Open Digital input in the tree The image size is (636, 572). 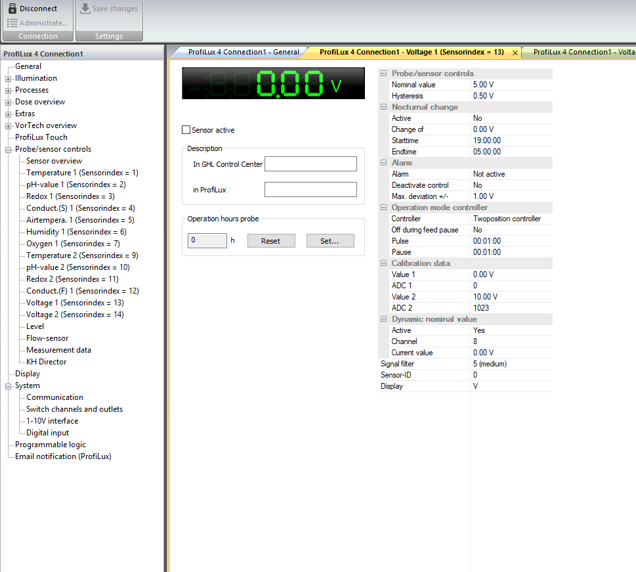point(48,432)
